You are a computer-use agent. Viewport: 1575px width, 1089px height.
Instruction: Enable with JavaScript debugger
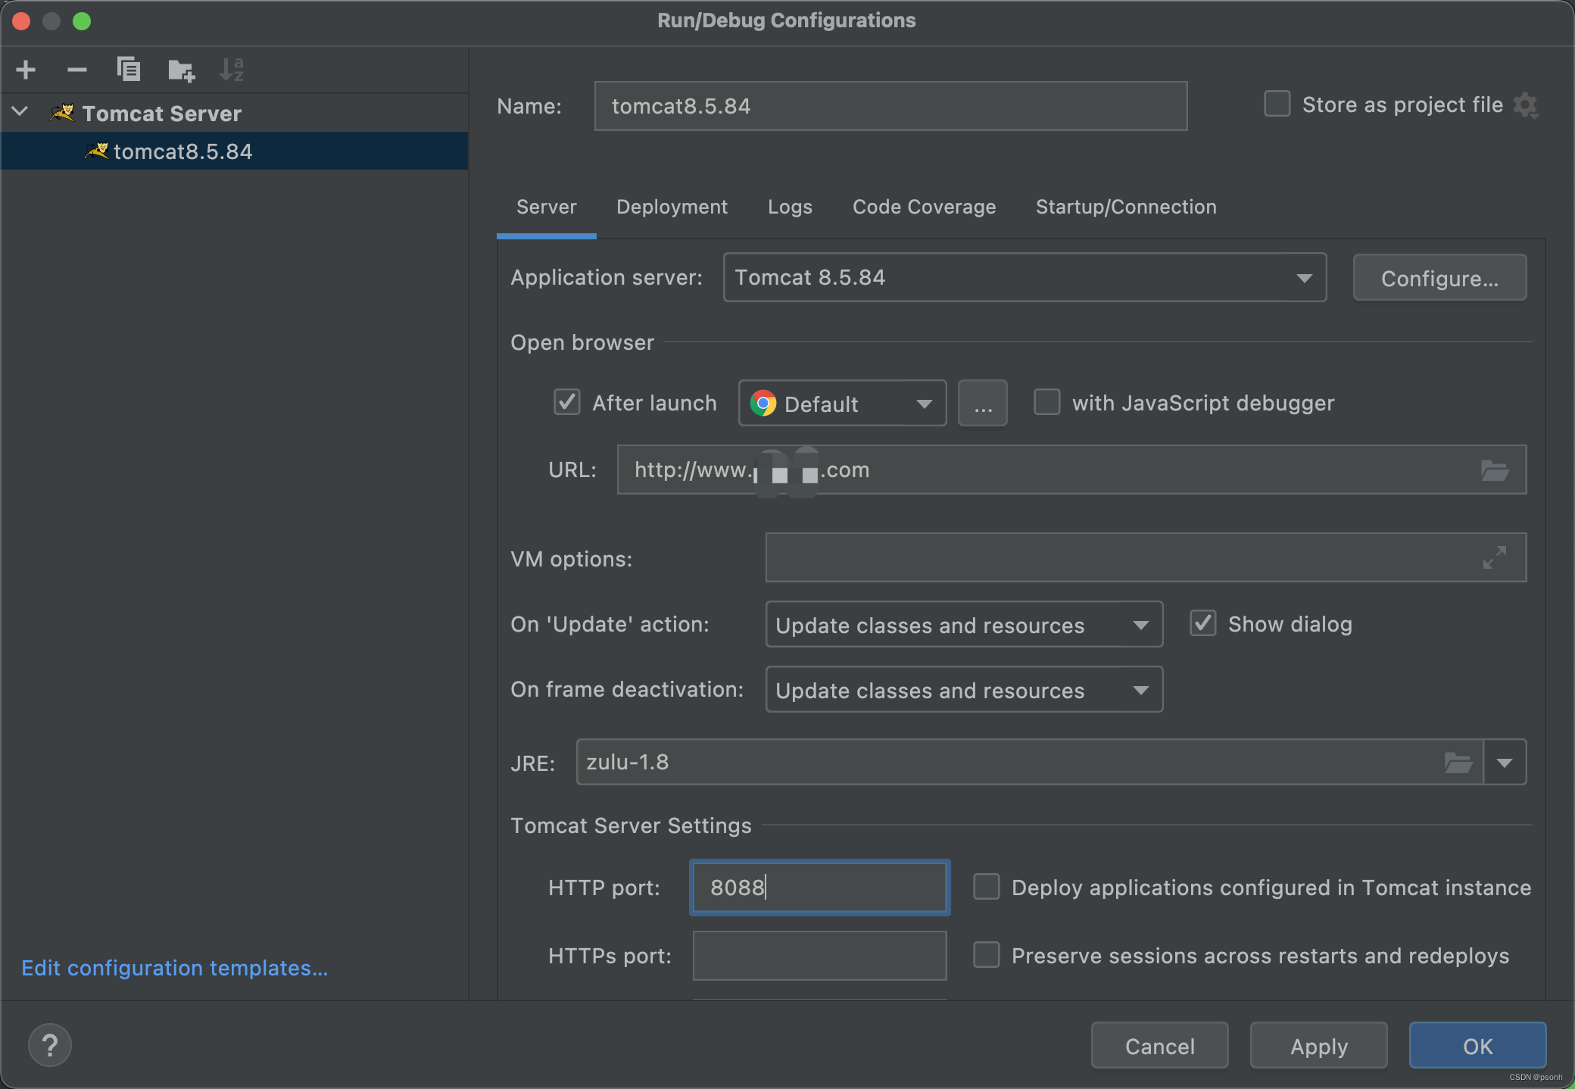1047,402
